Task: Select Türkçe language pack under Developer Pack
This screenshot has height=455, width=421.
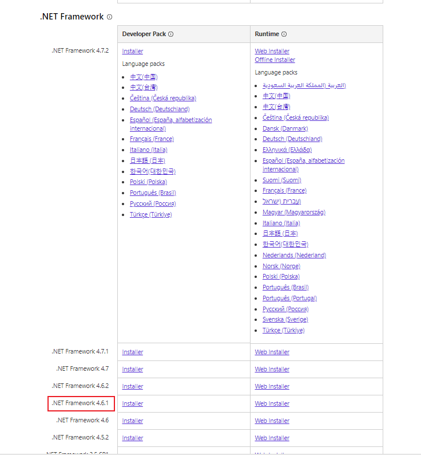Action: (x=151, y=214)
